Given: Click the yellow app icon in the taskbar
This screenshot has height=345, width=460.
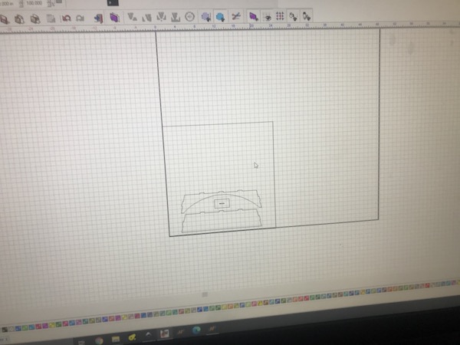Looking at the screenshot, I should tap(132, 337).
